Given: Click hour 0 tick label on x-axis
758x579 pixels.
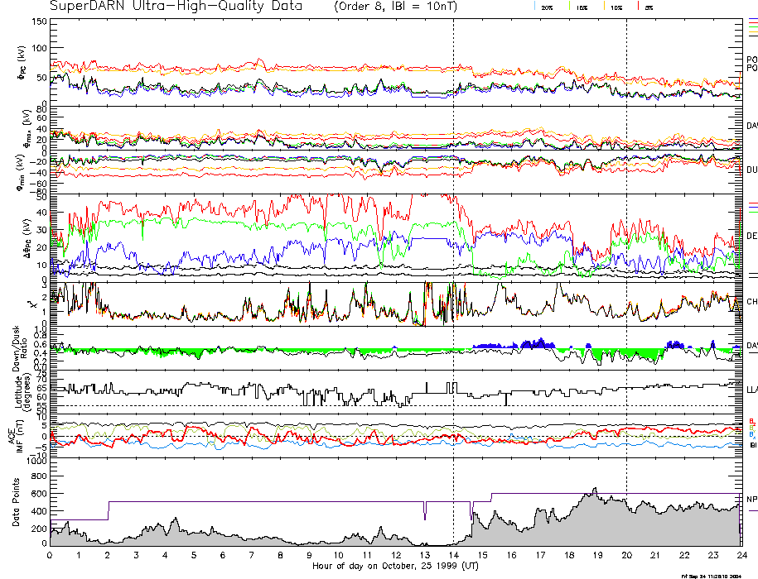Looking at the screenshot, I should click(51, 555).
